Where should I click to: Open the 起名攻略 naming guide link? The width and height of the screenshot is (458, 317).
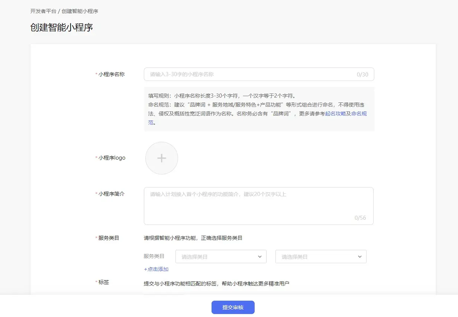tap(335, 114)
